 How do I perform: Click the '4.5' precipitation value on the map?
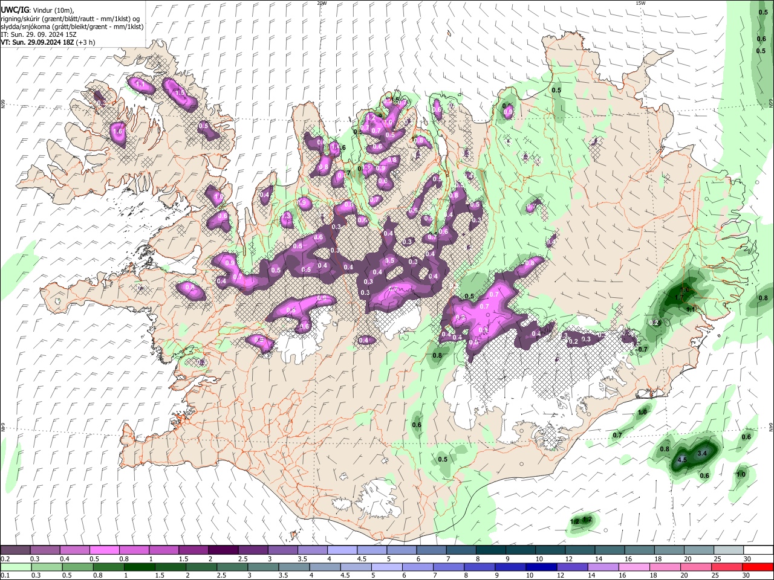[682, 460]
